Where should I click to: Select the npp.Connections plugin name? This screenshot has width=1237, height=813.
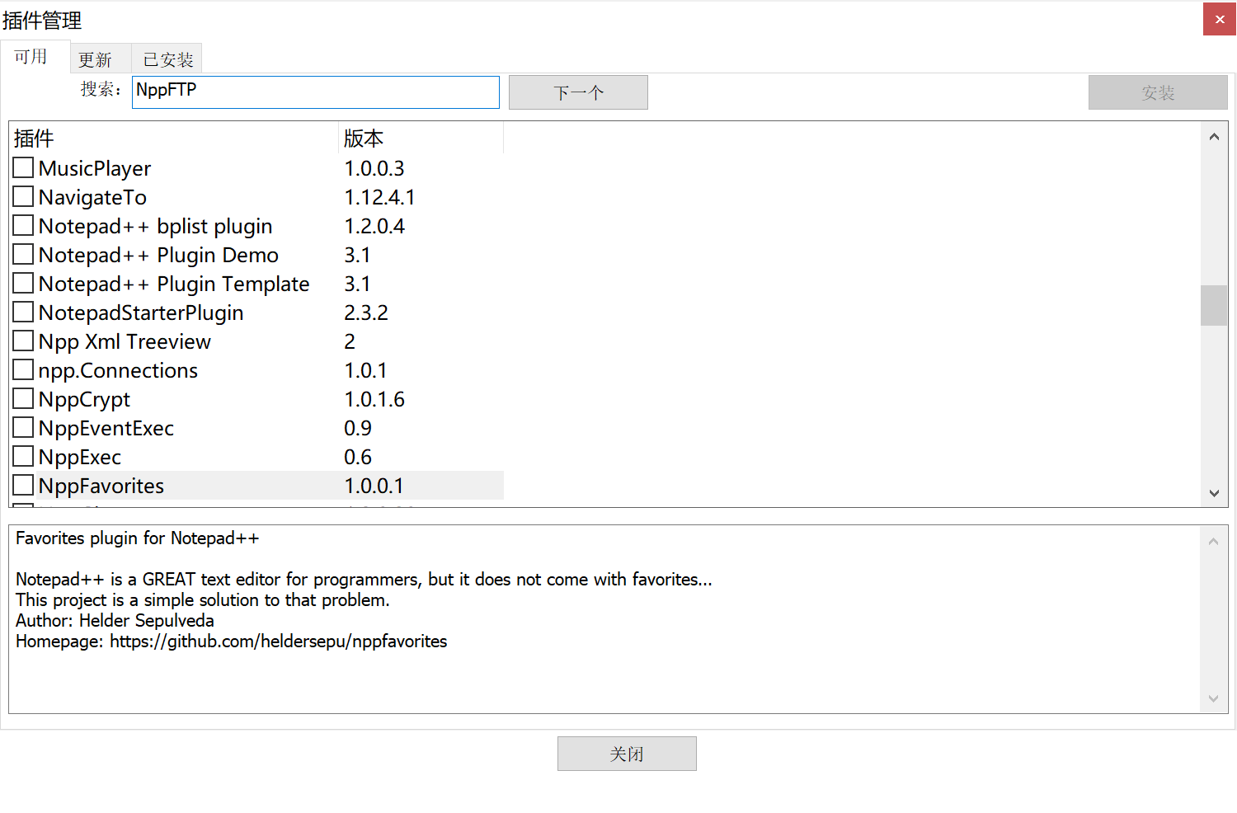[x=118, y=370]
